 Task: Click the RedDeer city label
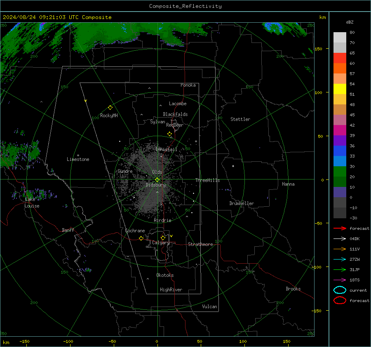[x=175, y=125]
